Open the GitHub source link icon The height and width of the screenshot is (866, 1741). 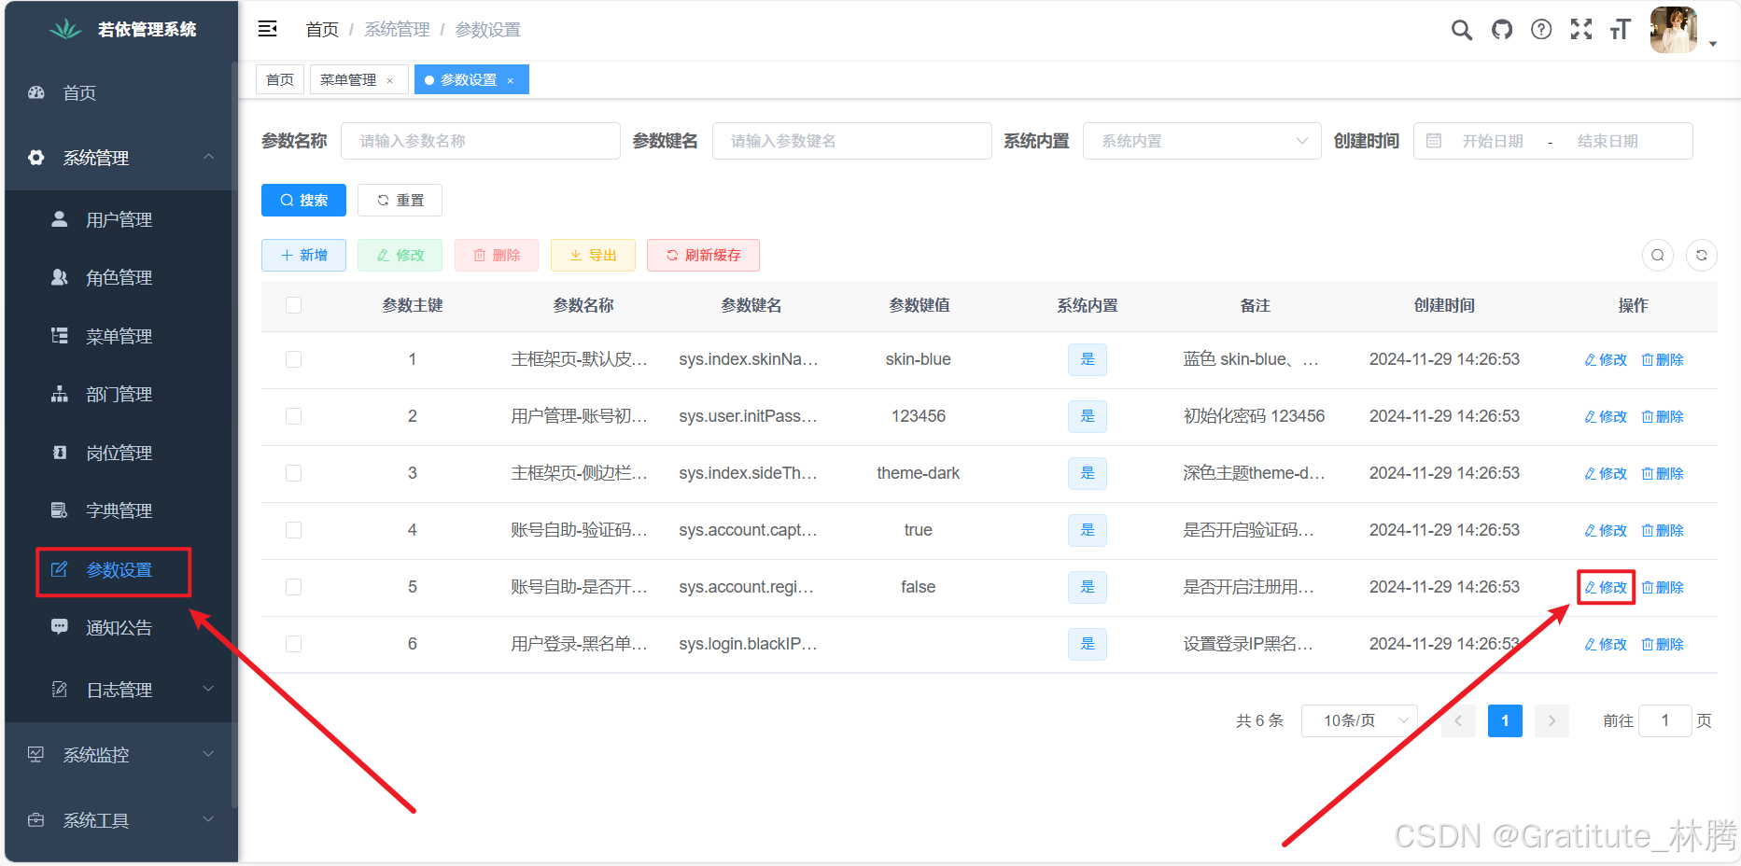[x=1502, y=30]
